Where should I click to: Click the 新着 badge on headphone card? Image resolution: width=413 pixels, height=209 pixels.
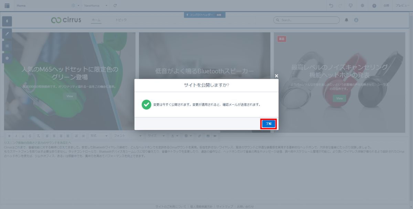[282, 39]
